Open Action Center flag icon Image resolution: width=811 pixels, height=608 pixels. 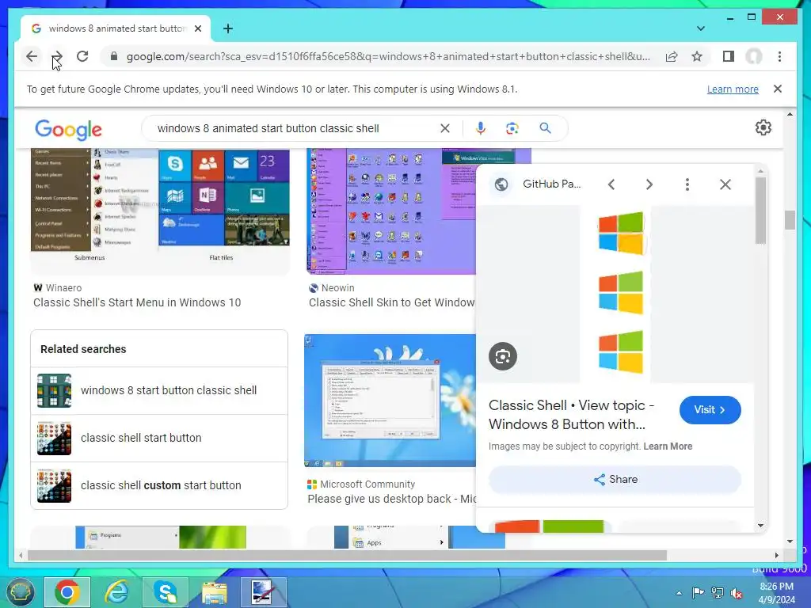pos(698,593)
